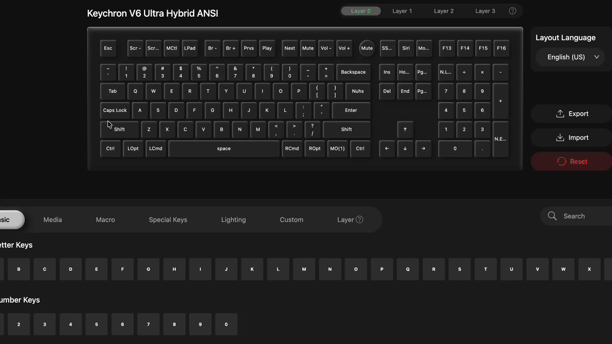Select the Caps Lock key
Viewport: 612px width, 344px height.
[115, 110]
